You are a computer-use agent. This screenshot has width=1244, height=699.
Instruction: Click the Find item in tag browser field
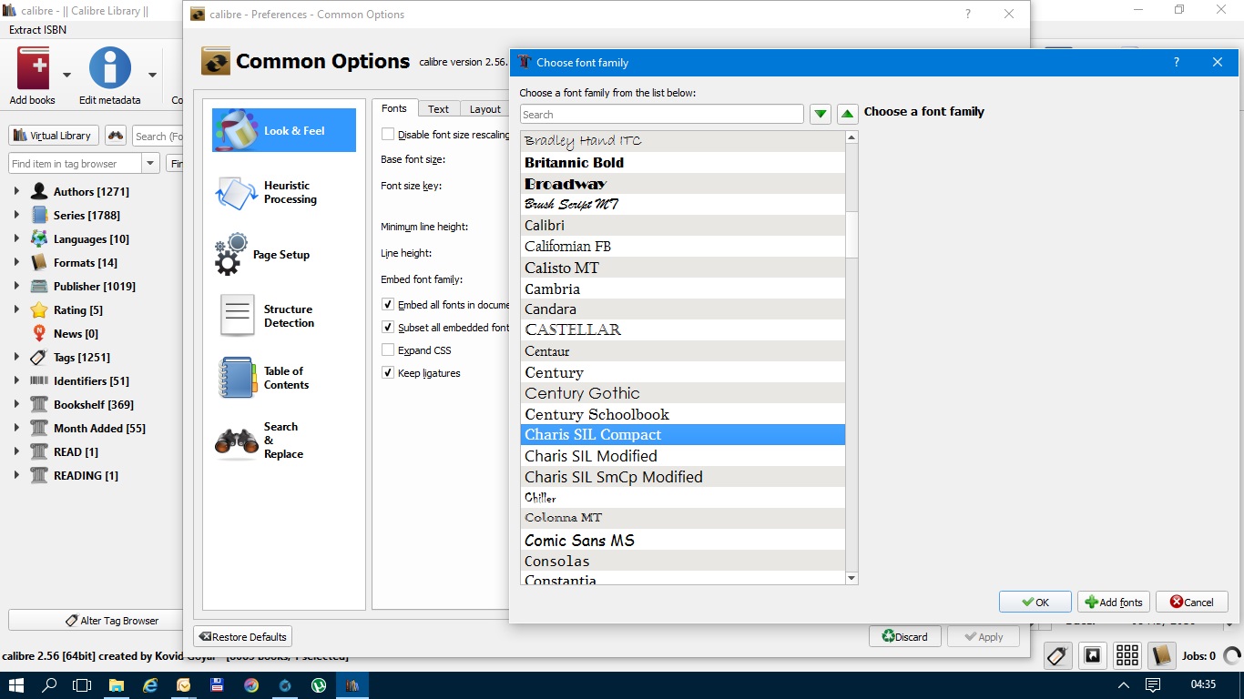coord(76,164)
